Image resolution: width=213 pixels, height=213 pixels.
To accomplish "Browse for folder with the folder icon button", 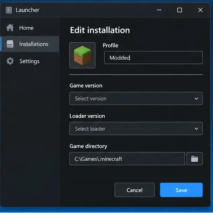I will (x=194, y=159).
